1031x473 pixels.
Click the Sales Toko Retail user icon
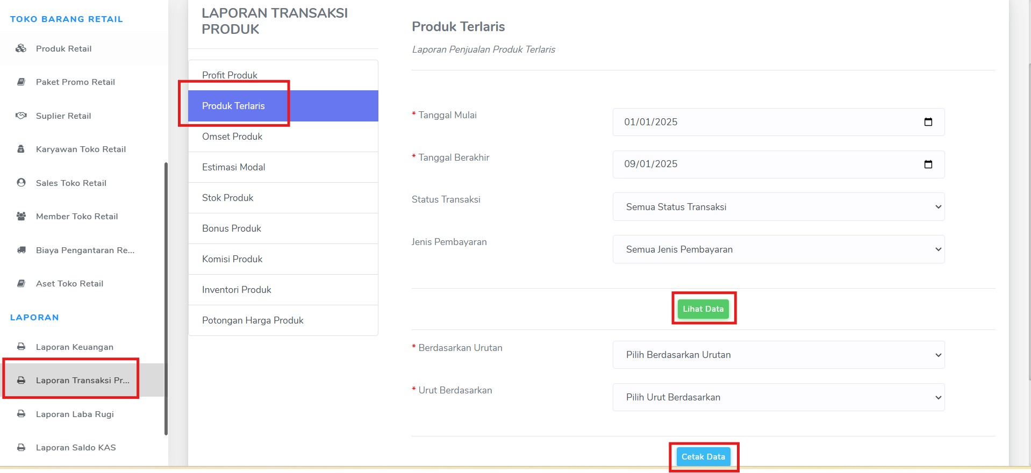click(21, 183)
